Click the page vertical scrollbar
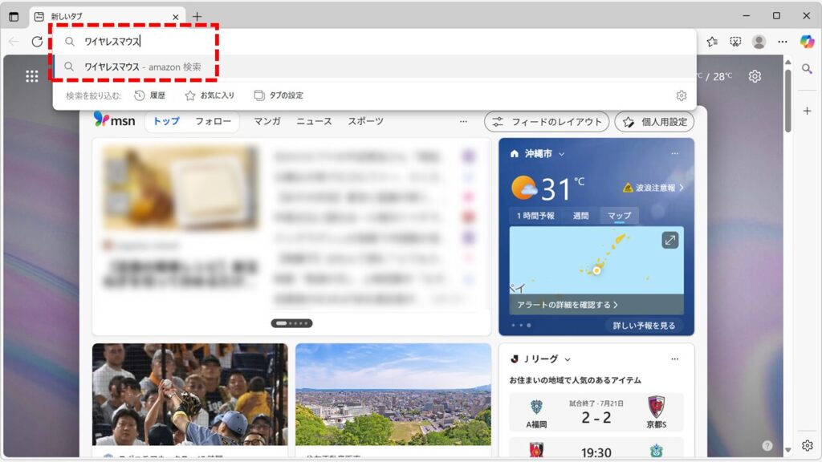 click(x=788, y=101)
